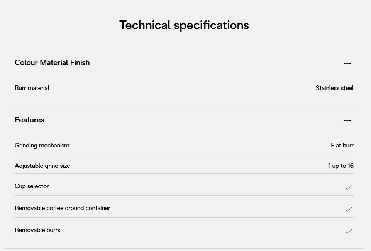This screenshot has width=371, height=251.
Task: Click the divider line below Burr material row
Action: [x=184, y=105]
